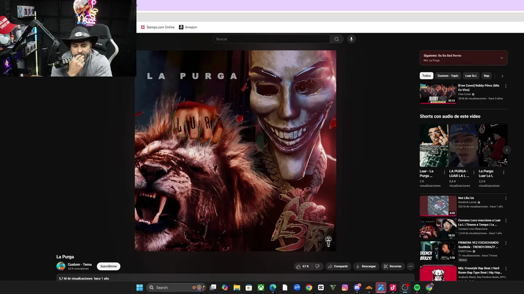Open Coreano Loco reacciona a Luar La L video
Viewport: 524px width, 294px height.
click(438, 228)
